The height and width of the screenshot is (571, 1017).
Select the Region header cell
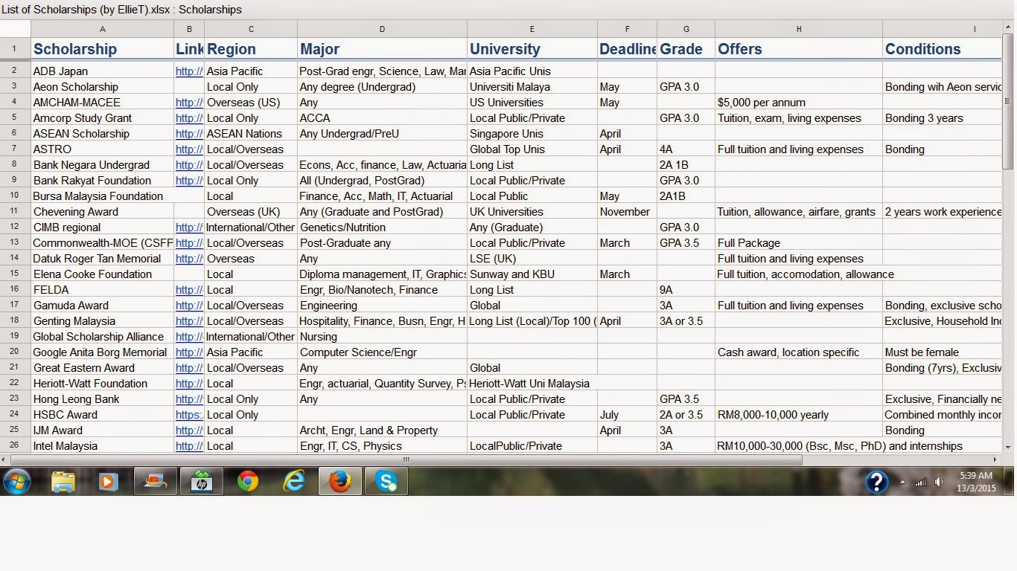[251, 49]
